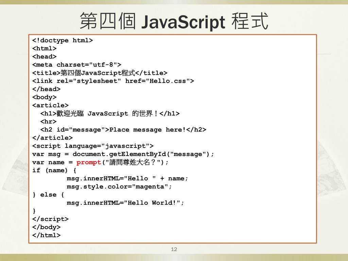The height and width of the screenshot is (261, 348).
Task: Click the <title> line with 第四個JavaScript程式
Action: [100, 73]
